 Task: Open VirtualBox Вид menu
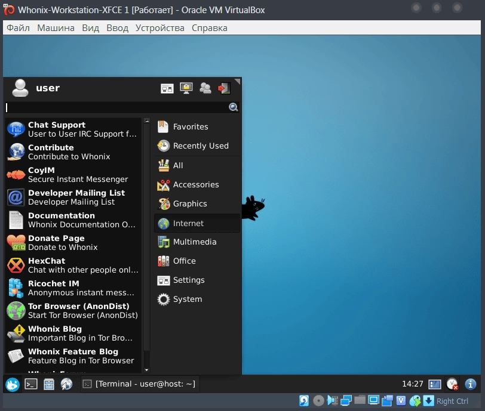click(90, 28)
